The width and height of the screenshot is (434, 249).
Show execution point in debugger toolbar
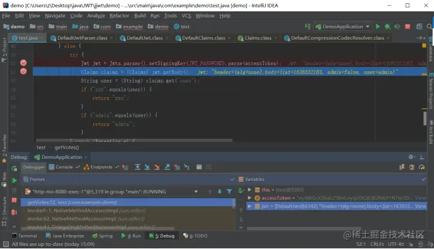(x=125, y=167)
